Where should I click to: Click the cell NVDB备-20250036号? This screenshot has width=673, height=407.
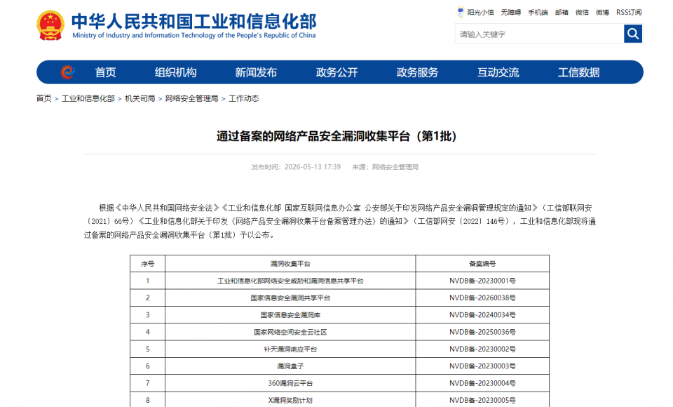[482, 332]
